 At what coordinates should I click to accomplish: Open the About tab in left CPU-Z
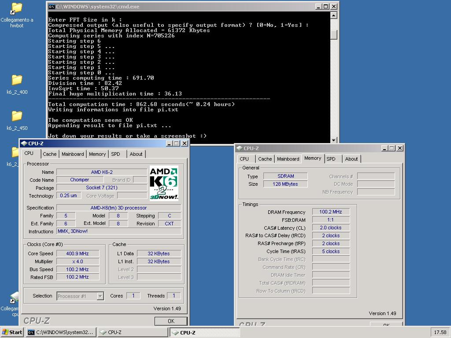(x=136, y=154)
